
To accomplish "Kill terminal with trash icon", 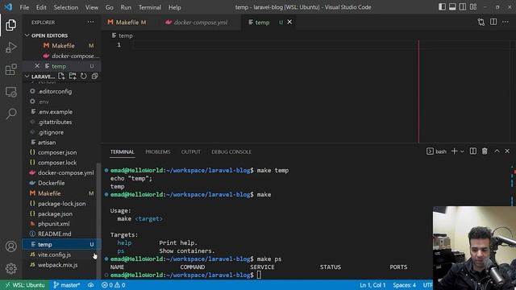I will tap(485, 151).
